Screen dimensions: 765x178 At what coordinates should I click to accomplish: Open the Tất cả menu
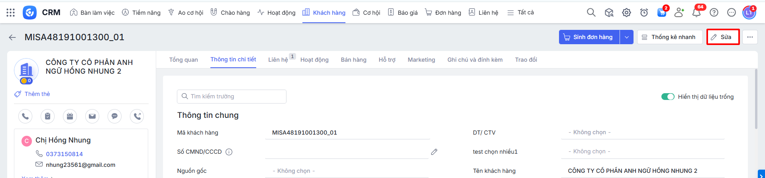coord(520,13)
